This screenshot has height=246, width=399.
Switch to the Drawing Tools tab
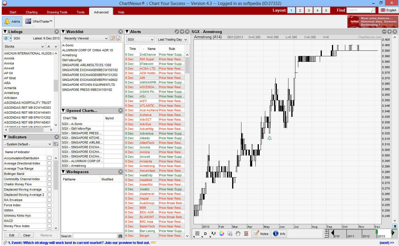pos(57,12)
